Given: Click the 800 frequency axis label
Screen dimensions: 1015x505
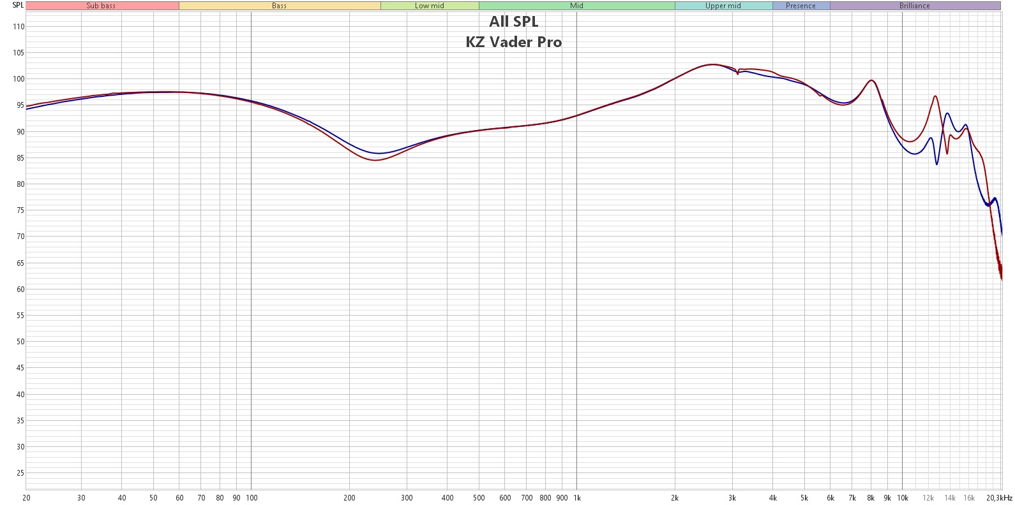Looking at the screenshot, I should (x=545, y=498).
